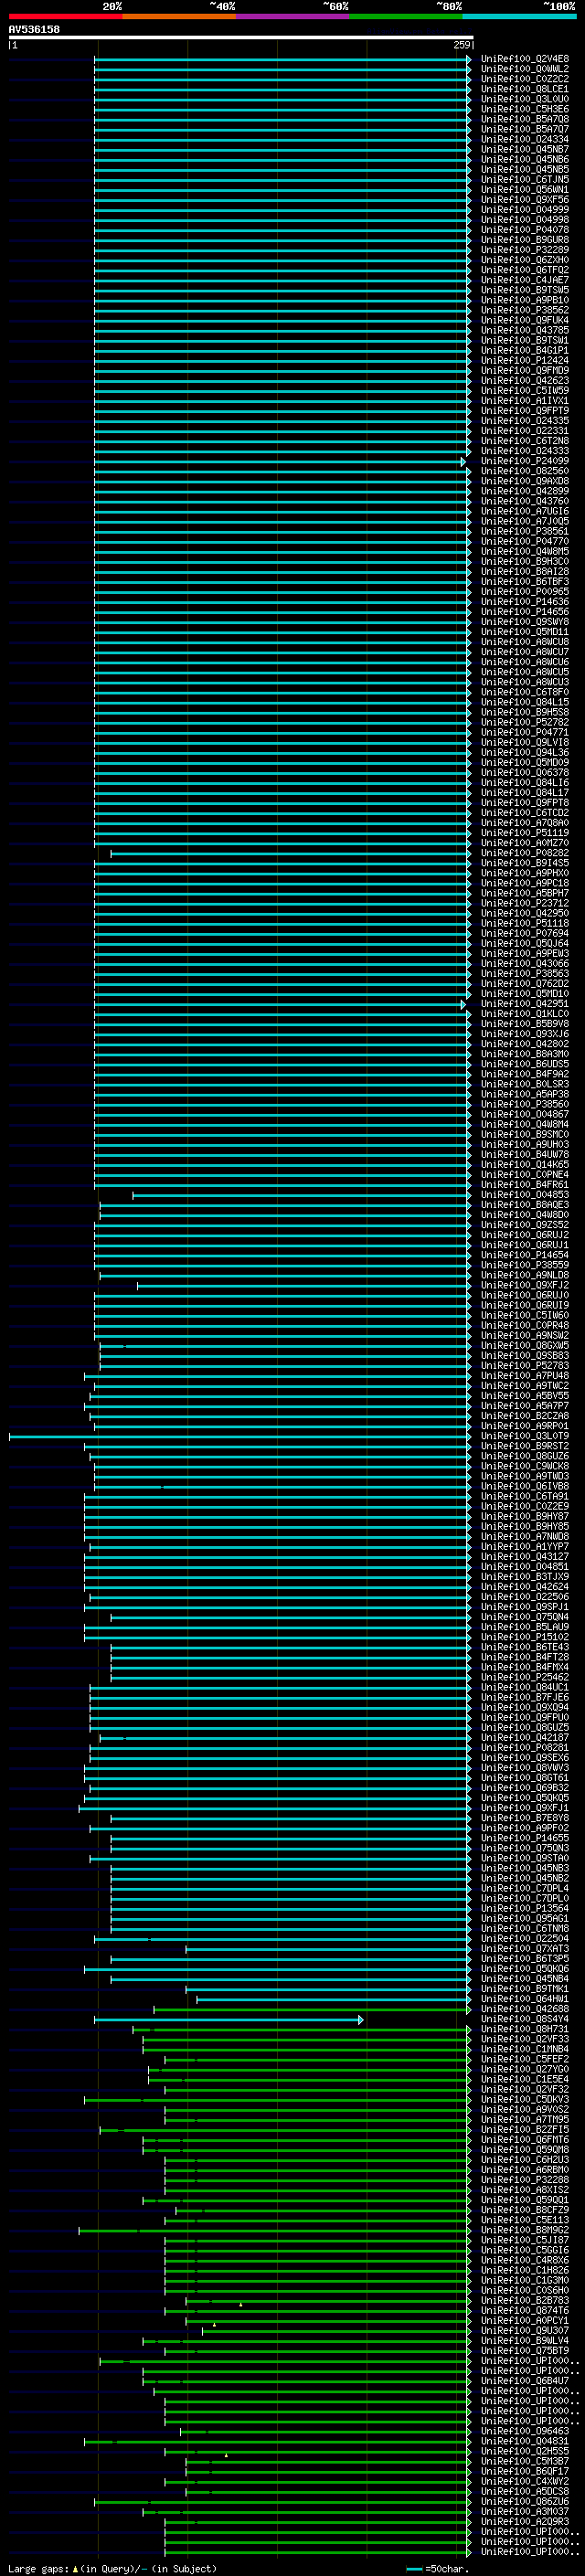Image resolution: width=585 pixels, height=2576 pixels.
Task: Click the yellow large-gaps triangle legend icon
Action: pyautogui.click(x=76, y=2568)
